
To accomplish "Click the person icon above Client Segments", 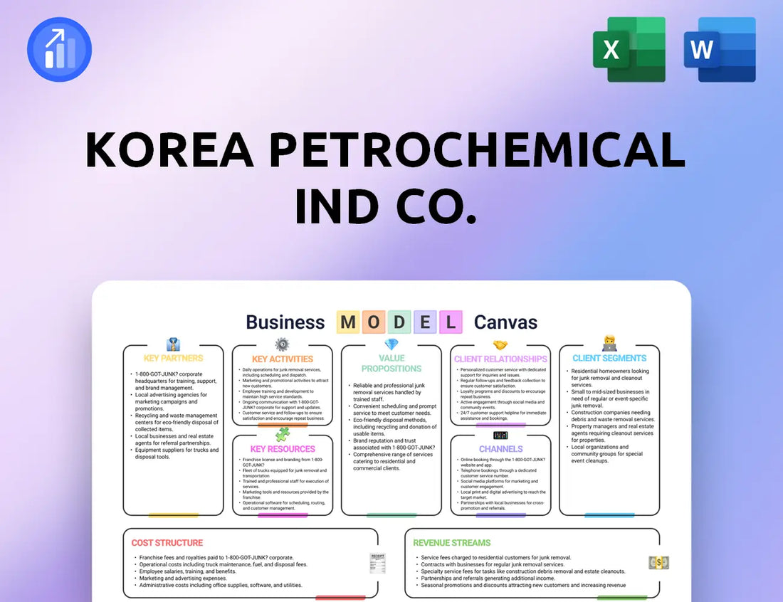I will coord(609,344).
